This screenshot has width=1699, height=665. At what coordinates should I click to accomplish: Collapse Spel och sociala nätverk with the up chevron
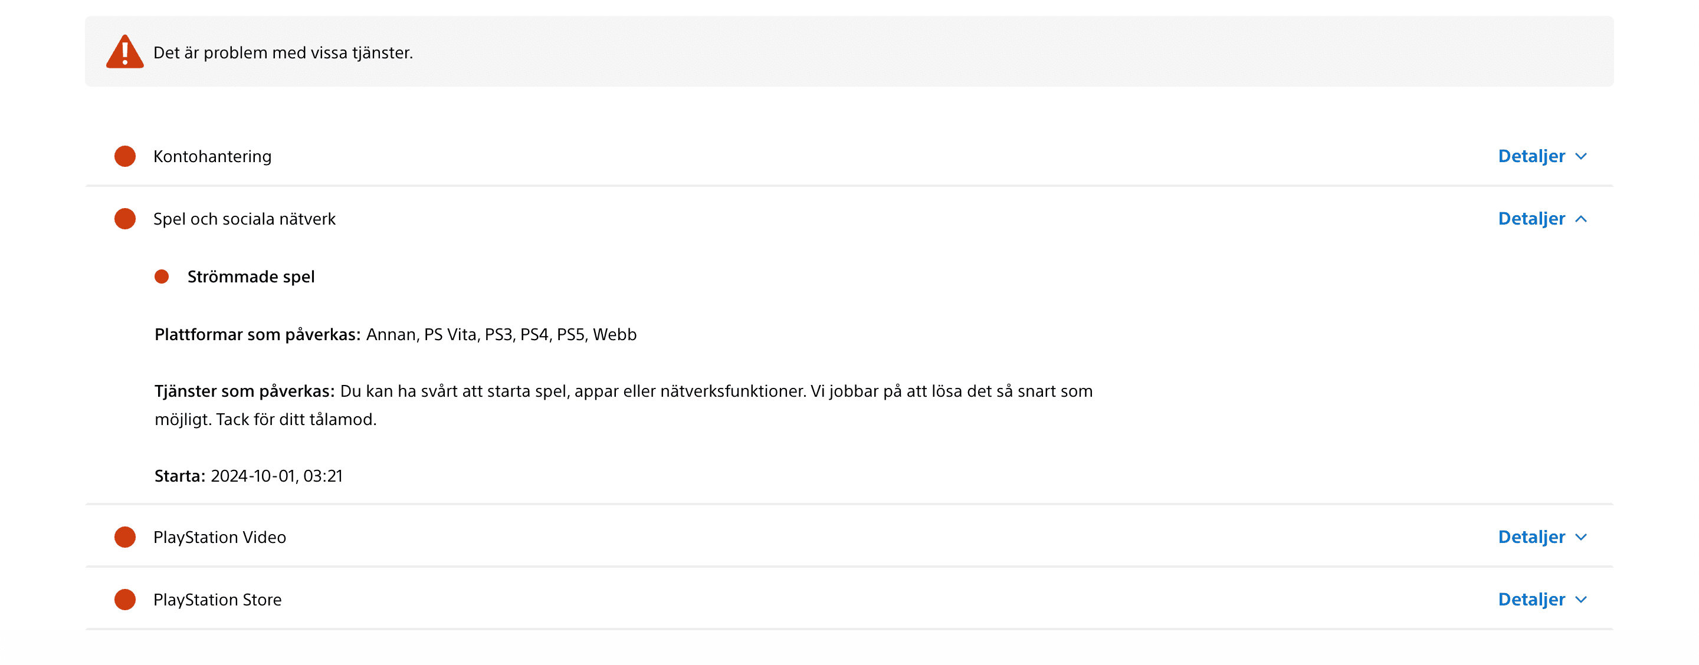pos(1581,219)
